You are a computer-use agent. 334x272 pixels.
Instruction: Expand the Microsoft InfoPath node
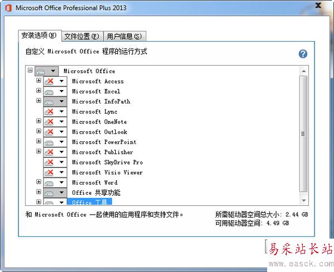[x=38, y=101]
